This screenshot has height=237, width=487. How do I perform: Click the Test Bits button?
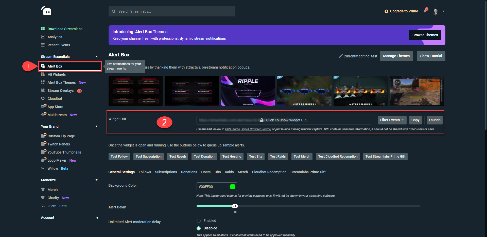tap(256, 157)
